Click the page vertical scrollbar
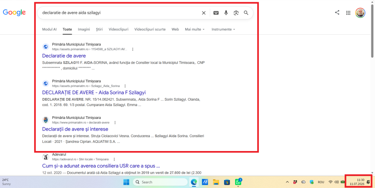 pyautogui.click(x=372, y=31)
